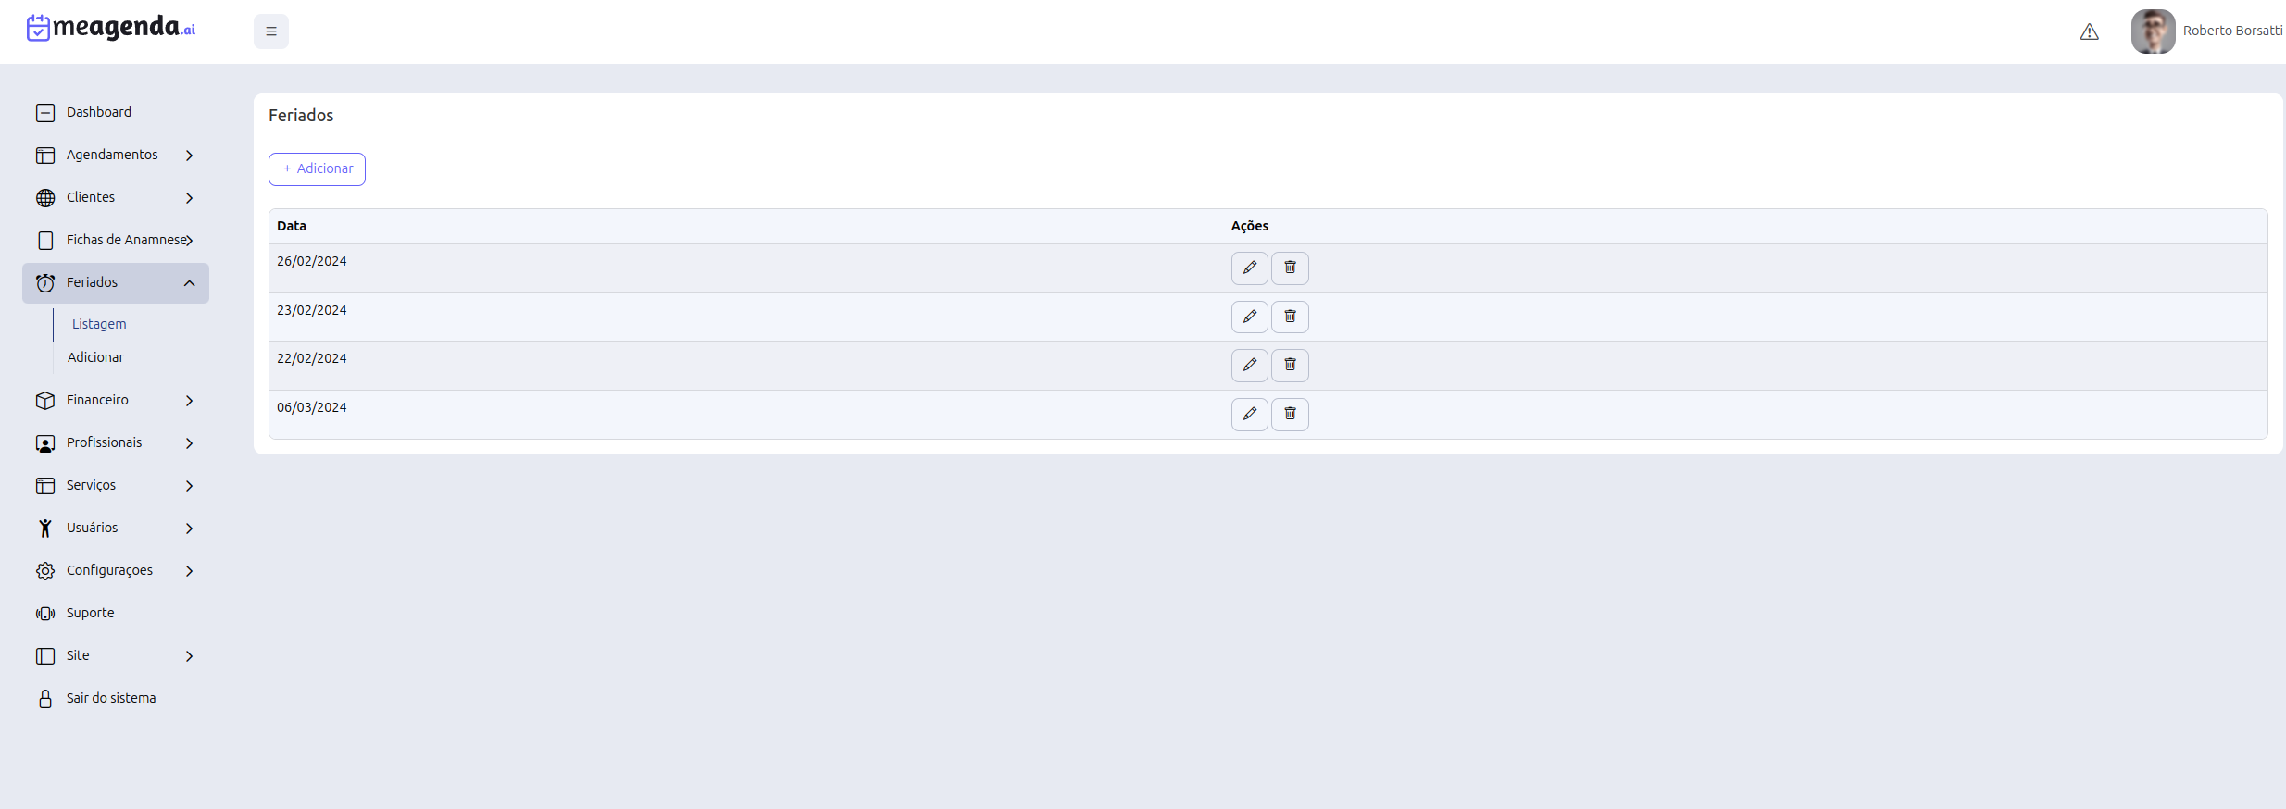Toggle the sidebar with hamburger icon
Screen dimensions: 2286x809
coord(271,31)
